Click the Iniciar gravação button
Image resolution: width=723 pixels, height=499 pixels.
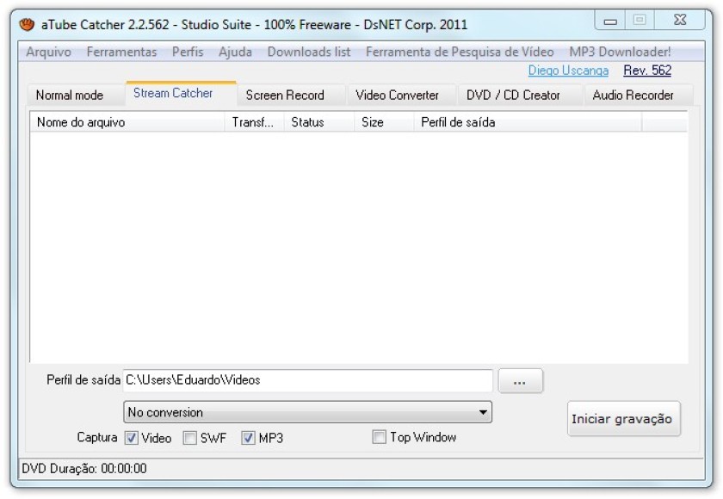click(x=624, y=419)
